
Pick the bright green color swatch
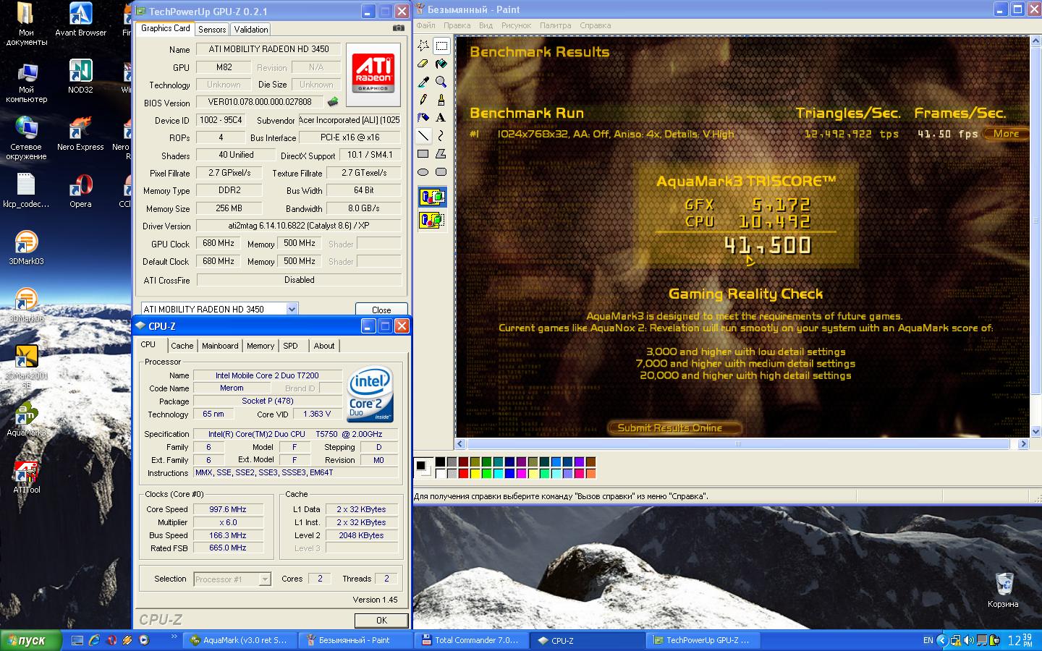click(486, 474)
